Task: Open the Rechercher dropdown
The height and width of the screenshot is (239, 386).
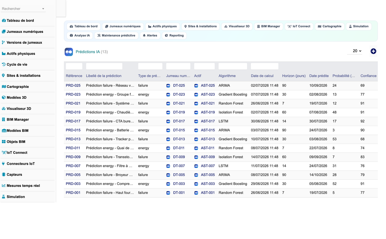Action: [x=23, y=9]
